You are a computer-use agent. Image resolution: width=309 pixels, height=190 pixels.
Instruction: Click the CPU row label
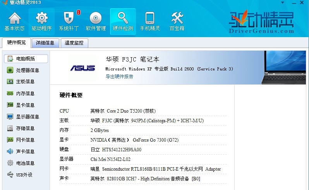click(x=64, y=111)
